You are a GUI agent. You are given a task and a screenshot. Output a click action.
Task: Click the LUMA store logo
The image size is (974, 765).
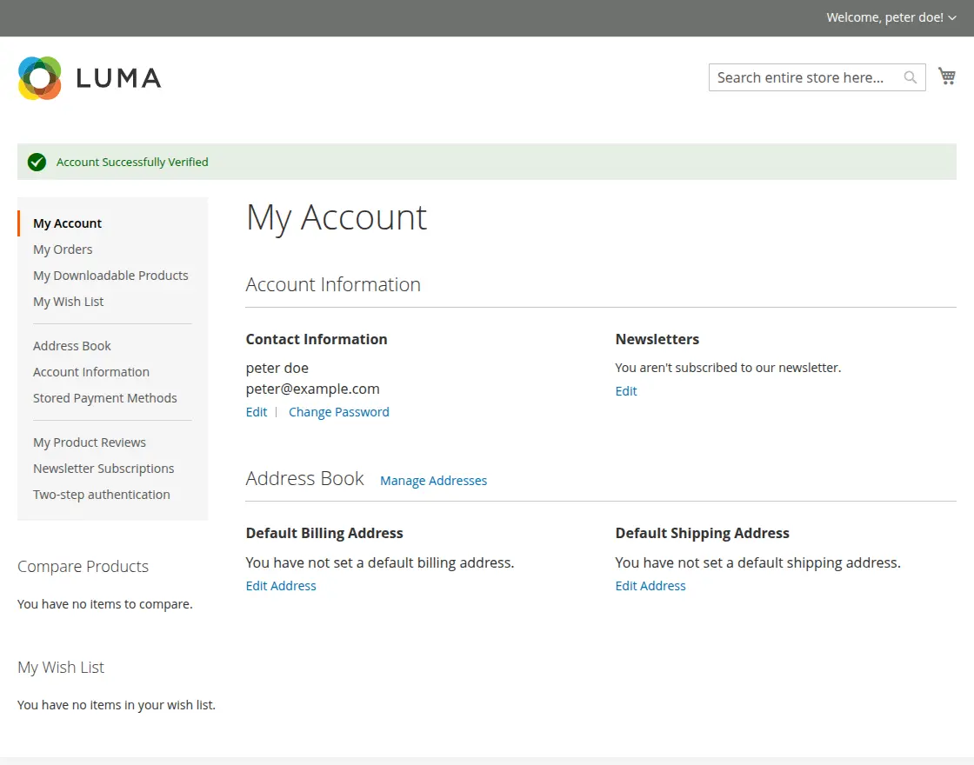click(89, 77)
